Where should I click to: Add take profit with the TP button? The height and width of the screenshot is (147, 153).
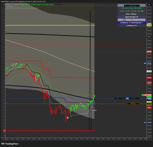pyautogui.click(x=120, y=98)
